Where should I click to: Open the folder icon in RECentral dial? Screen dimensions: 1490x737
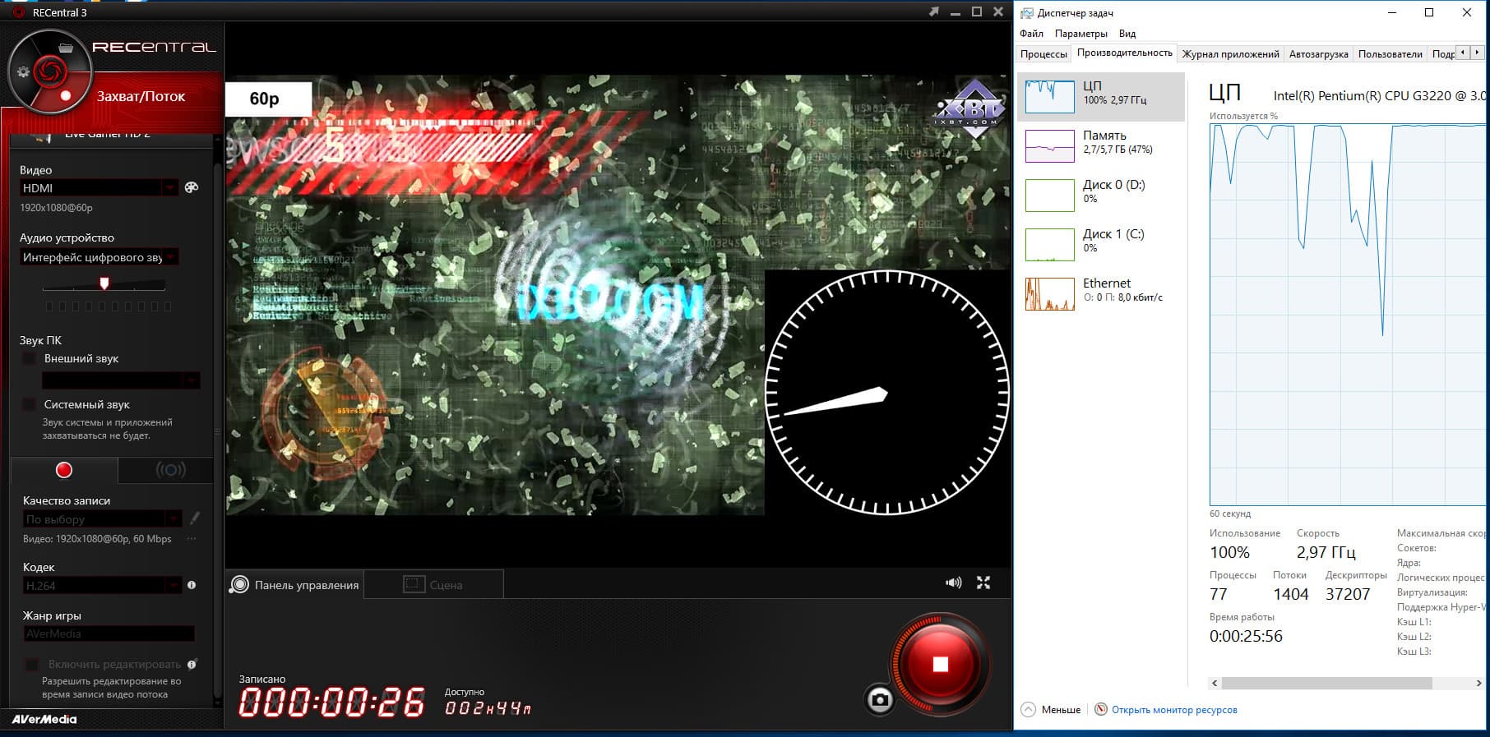[66, 48]
